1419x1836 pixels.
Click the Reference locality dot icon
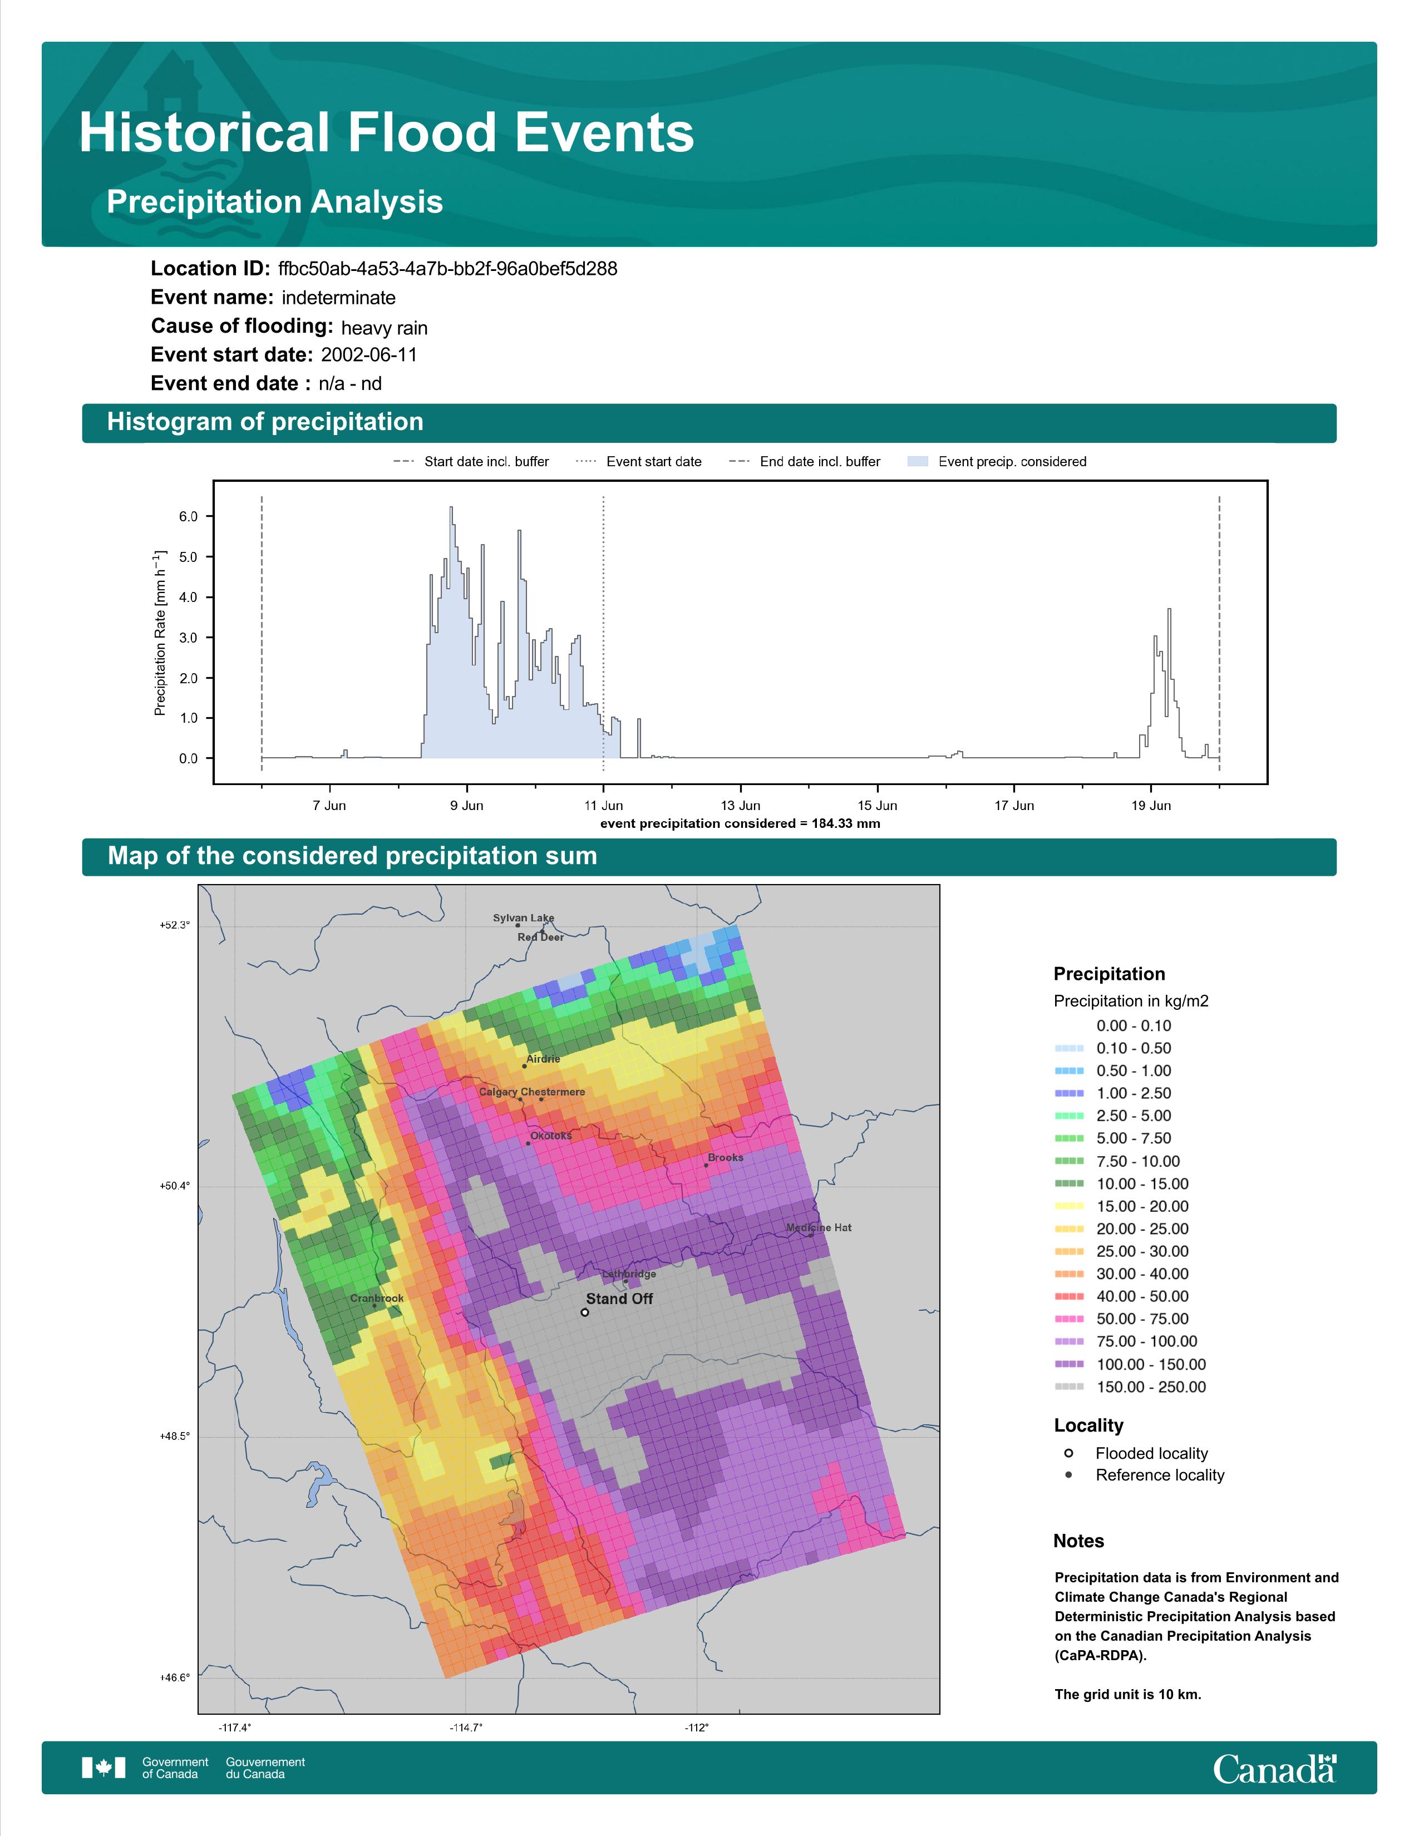pos(1068,1474)
